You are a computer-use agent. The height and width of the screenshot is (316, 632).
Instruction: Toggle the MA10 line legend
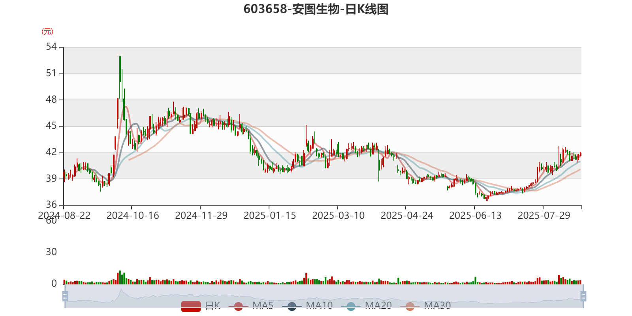307,306
